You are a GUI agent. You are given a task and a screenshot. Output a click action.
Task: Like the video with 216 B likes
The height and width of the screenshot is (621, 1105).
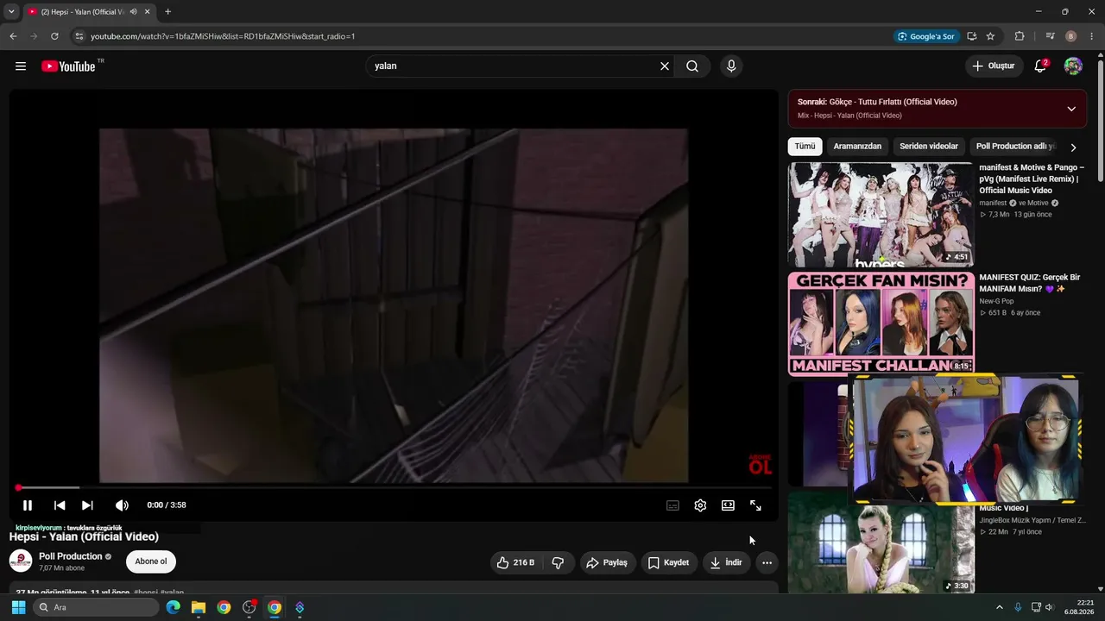pyautogui.click(x=515, y=562)
